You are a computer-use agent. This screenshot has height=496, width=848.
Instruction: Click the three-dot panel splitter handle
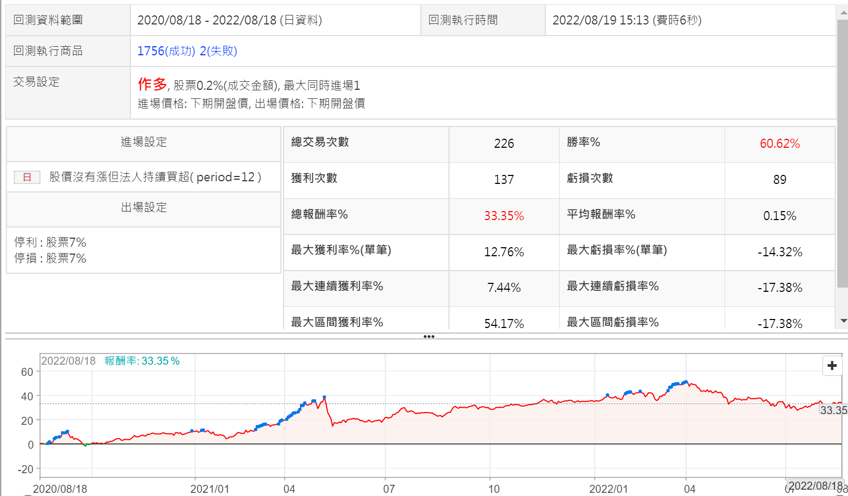point(429,337)
